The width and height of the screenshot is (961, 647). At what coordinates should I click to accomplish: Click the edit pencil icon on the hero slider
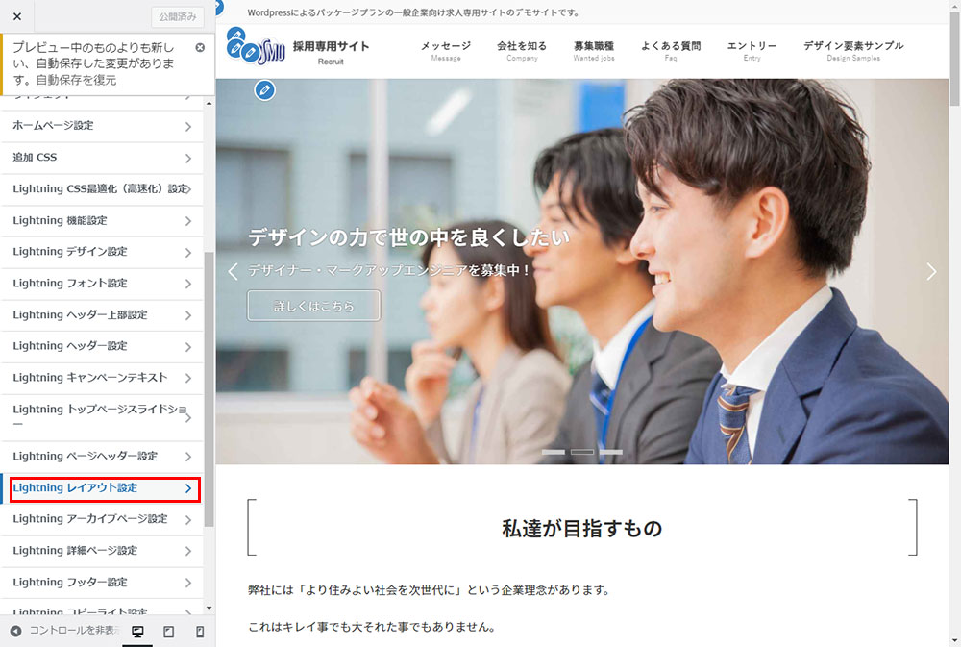[x=265, y=90]
